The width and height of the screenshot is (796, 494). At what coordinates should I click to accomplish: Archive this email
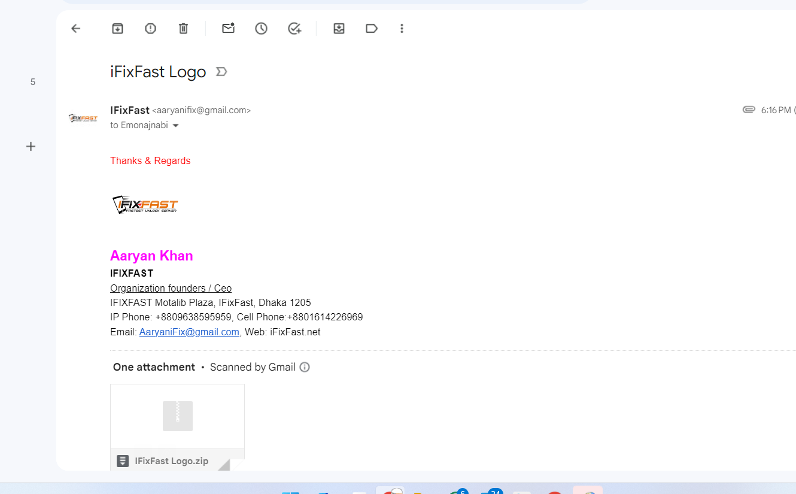pos(117,28)
